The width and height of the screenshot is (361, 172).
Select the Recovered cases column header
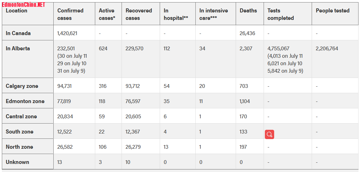pos(138,14)
